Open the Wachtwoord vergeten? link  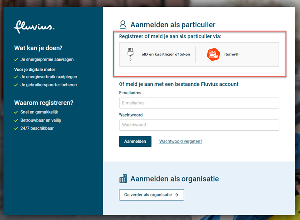[x=180, y=142]
